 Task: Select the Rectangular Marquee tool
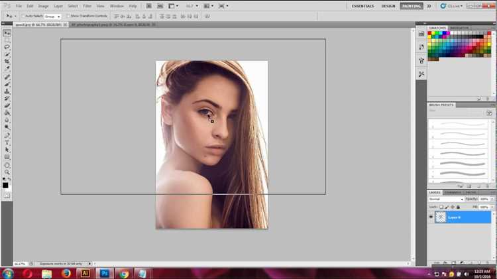click(x=7, y=40)
